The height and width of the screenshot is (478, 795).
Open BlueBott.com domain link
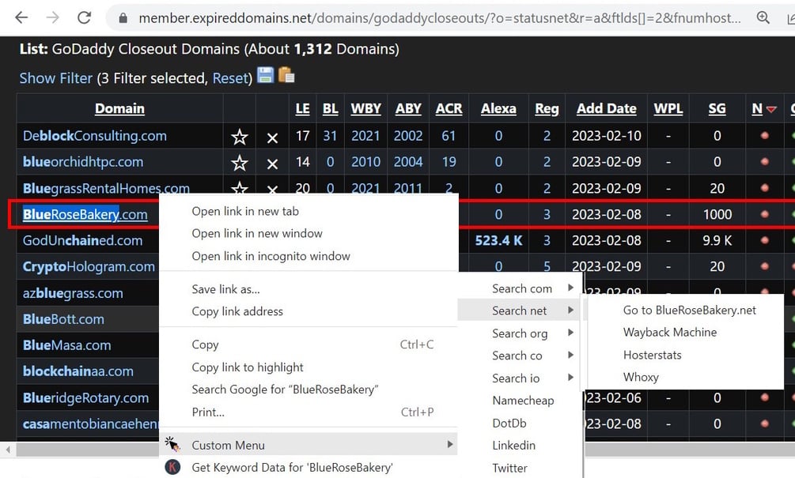pos(63,319)
